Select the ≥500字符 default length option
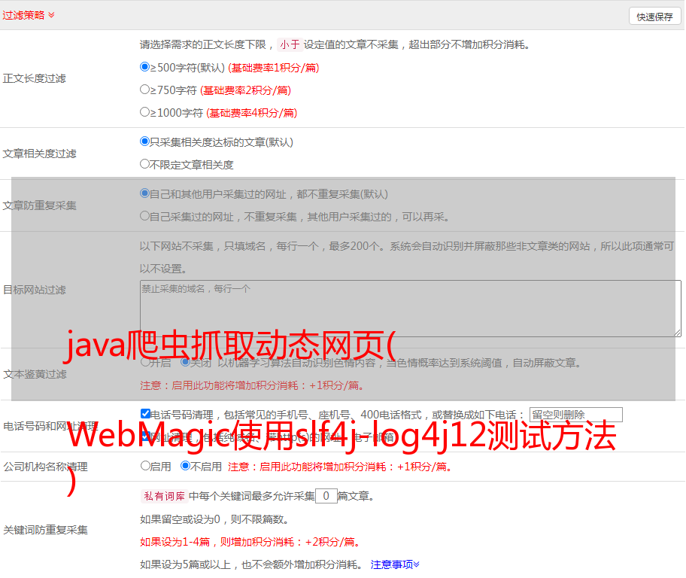 (x=145, y=67)
